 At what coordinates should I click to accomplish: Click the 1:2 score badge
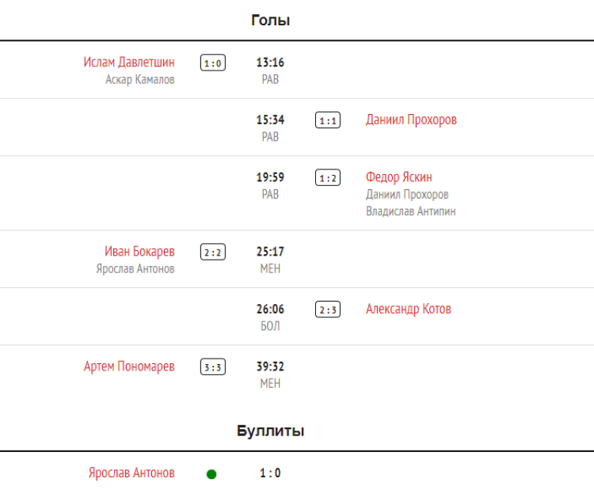click(x=328, y=178)
